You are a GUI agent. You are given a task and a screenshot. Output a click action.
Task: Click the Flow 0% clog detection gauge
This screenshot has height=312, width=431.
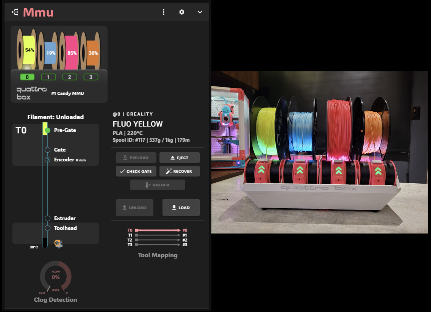[56, 277]
